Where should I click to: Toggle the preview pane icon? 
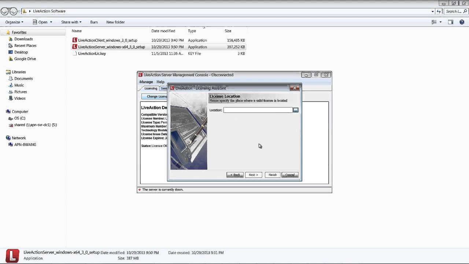(451, 22)
